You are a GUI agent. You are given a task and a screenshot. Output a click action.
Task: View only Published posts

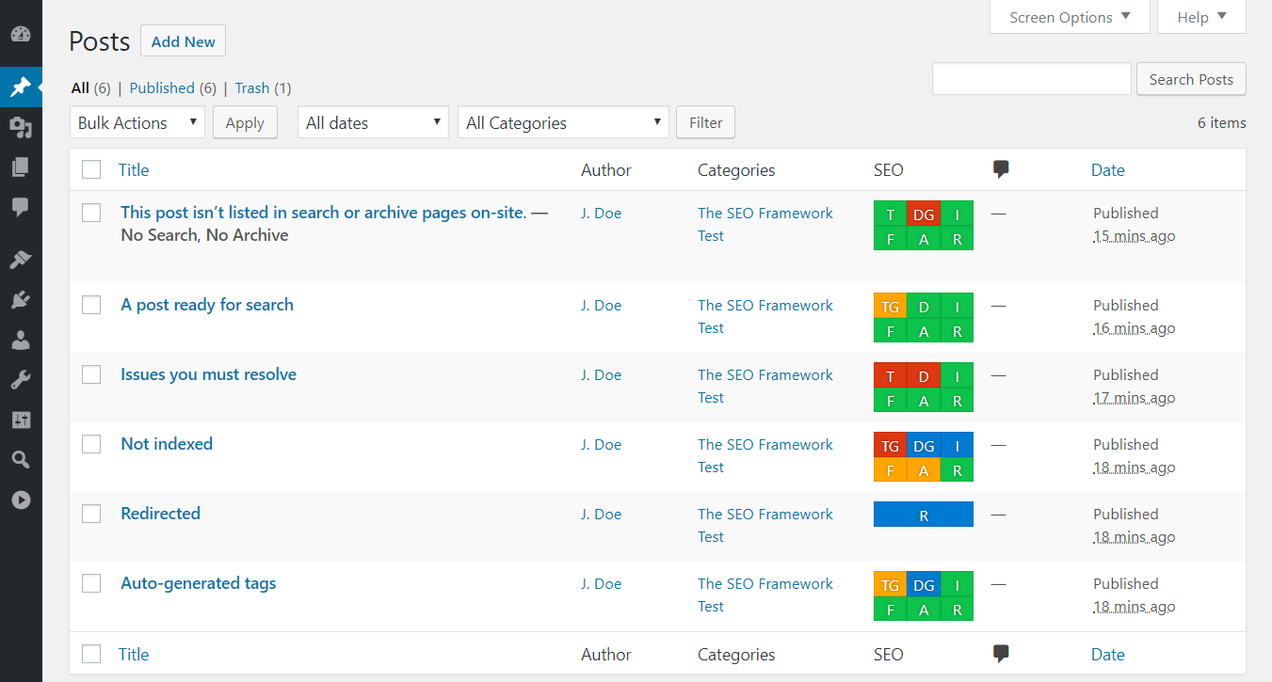(x=163, y=87)
